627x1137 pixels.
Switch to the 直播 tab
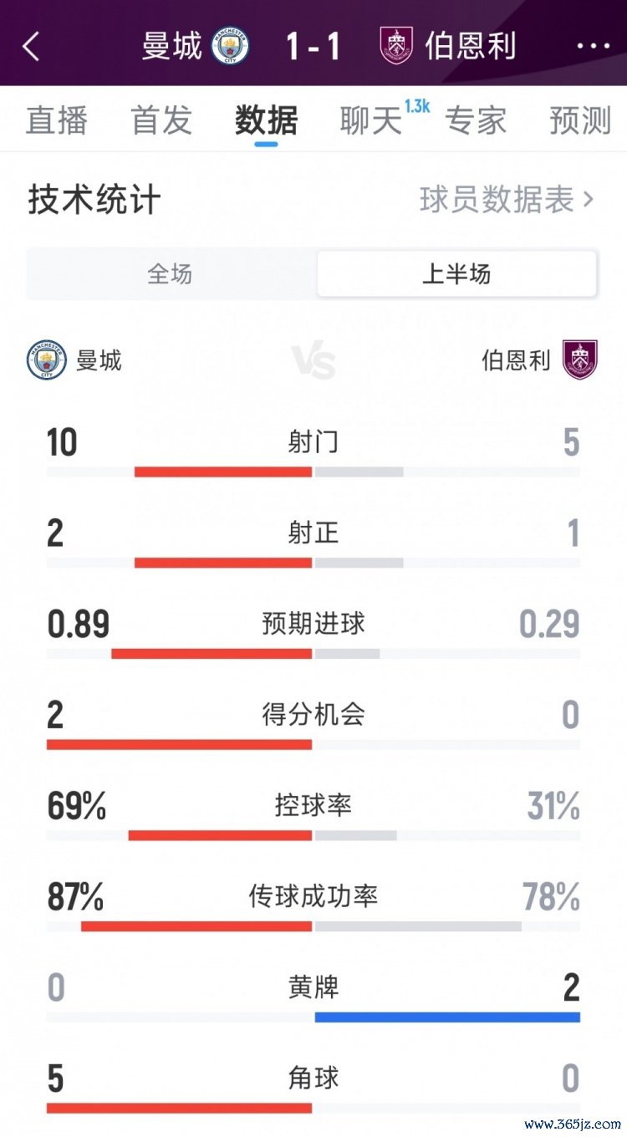(x=57, y=120)
